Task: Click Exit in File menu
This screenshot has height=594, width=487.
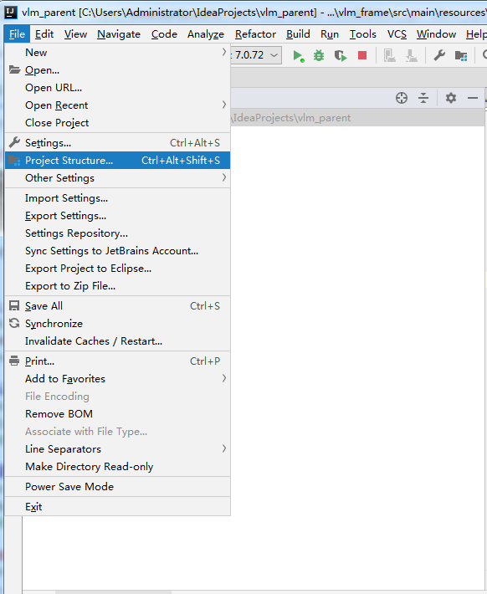Action: 117,507
